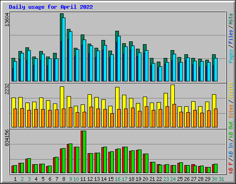Viewport: 236px width, 184px height.
Task: Click day 25 on the x-axis
Action: point(180,179)
